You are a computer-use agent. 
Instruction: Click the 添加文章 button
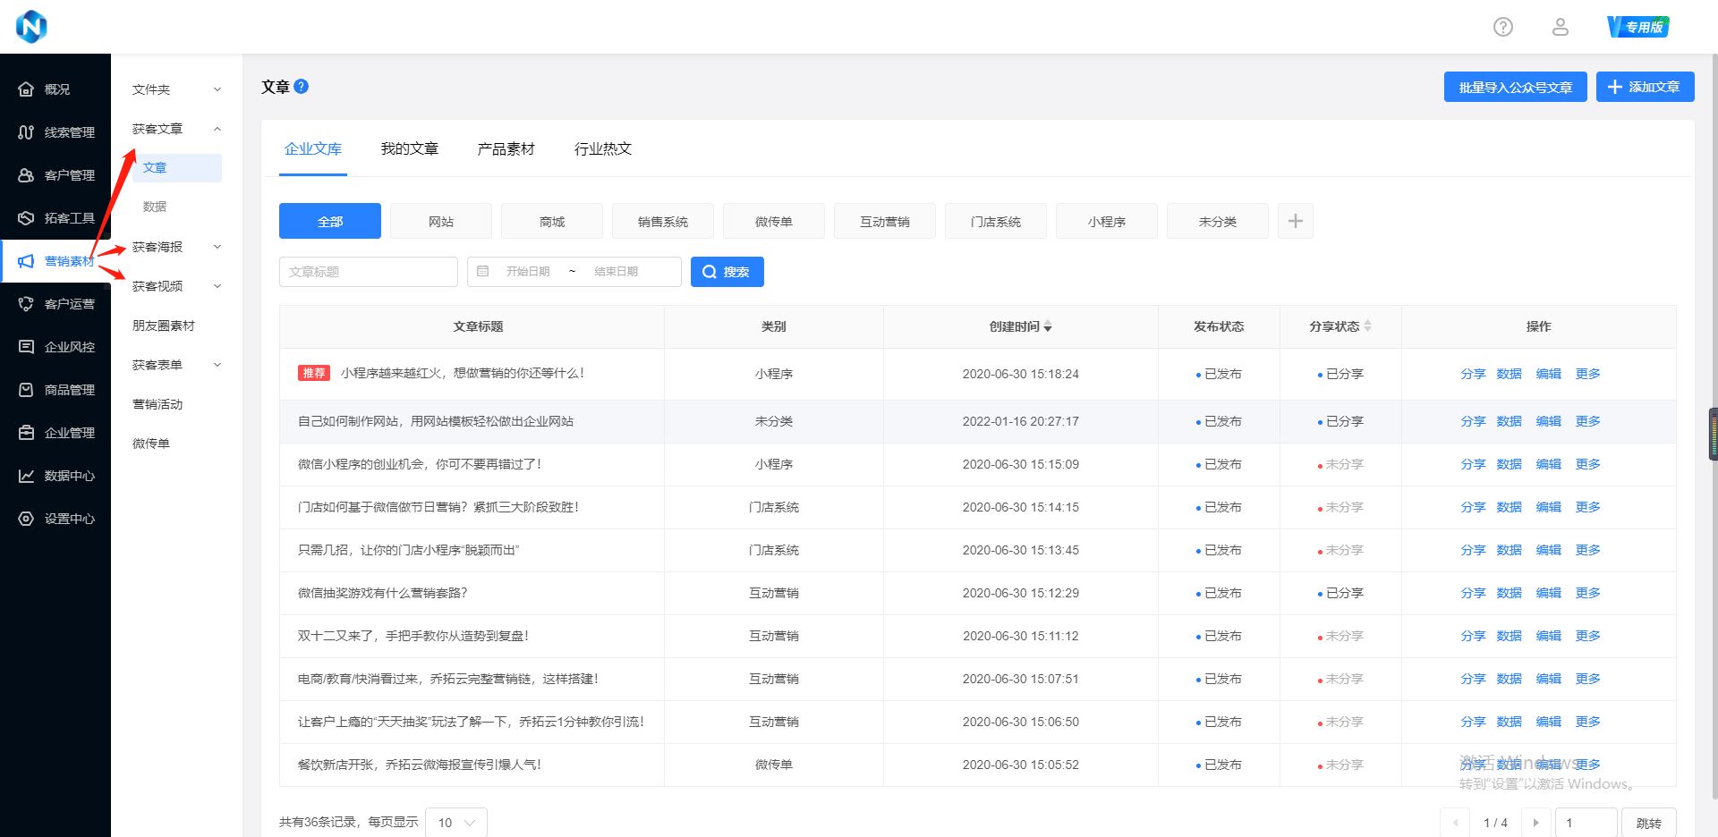[x=1645, y=87]
